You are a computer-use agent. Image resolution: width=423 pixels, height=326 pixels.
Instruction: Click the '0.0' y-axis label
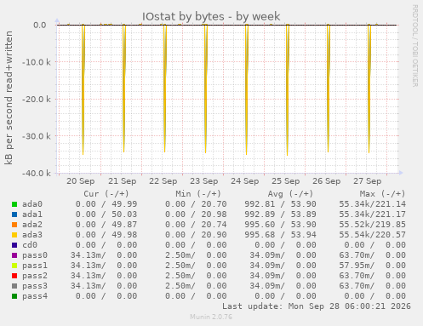pos(40,26)
